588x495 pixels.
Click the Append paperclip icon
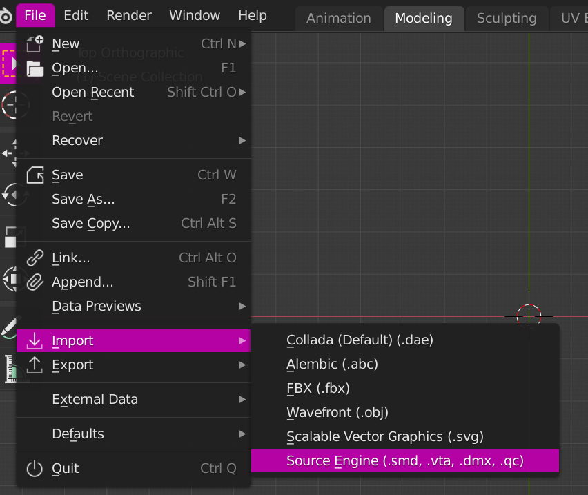pos(35,282)
